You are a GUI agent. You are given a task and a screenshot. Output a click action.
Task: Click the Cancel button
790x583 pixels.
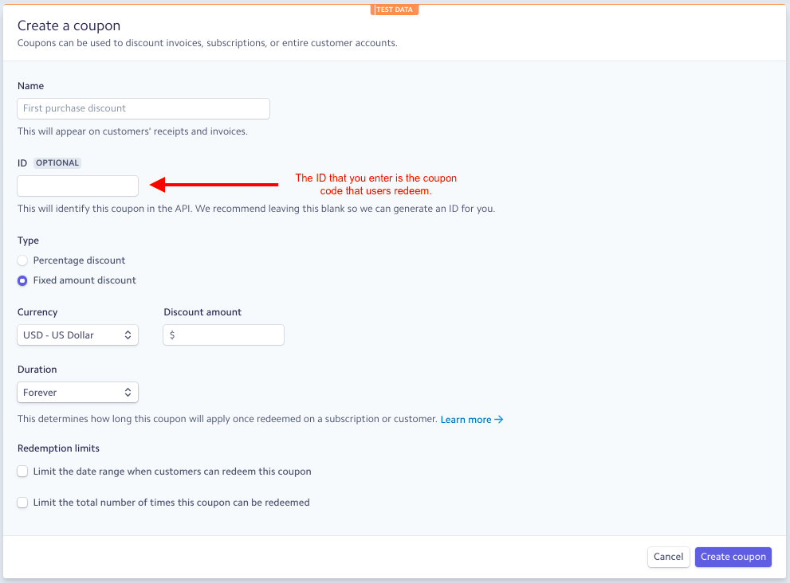(x=668, y=557)
